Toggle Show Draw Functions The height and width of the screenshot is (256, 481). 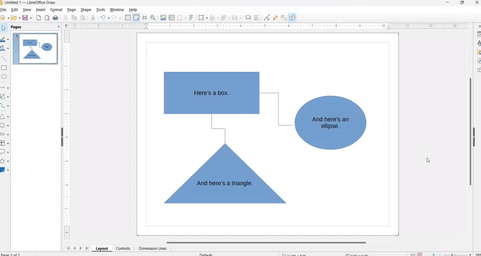[292, 17]
